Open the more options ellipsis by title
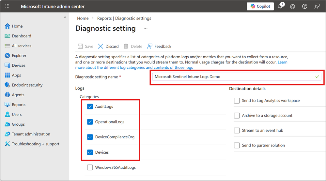Image resolution: width=326 pixels, height=181 pixels. click(146, 29)
